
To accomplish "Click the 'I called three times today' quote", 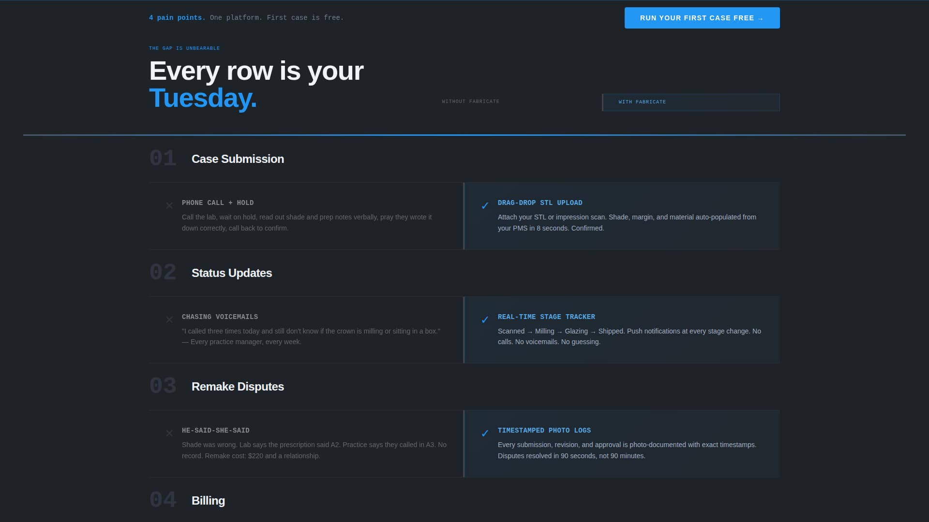I will (311, 336).
